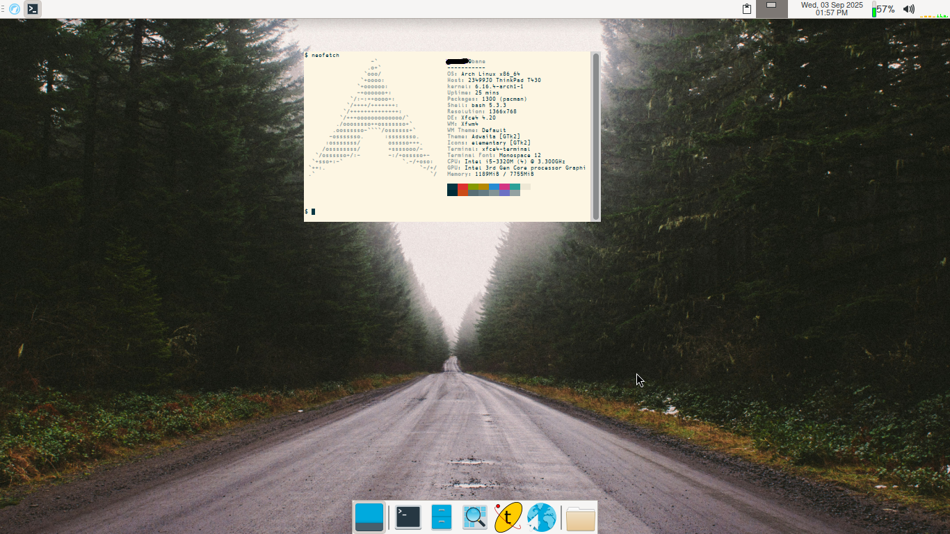The height and width of the screenshot is (534, 950).
Task: Open the volume speaker icon
Action: click(908, 9)
